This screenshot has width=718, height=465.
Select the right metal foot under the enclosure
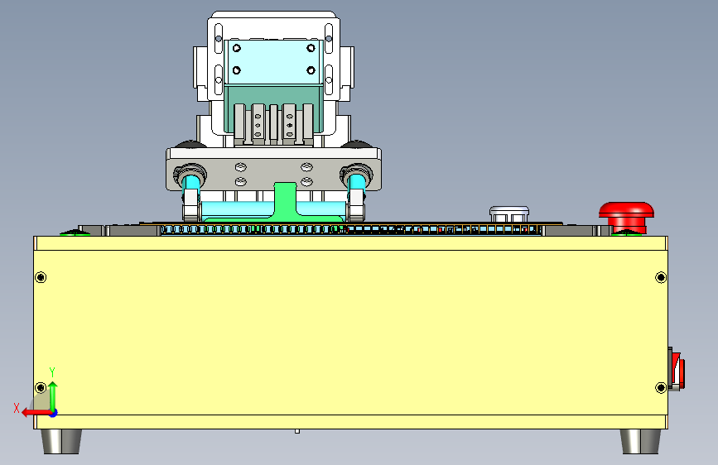641,441
